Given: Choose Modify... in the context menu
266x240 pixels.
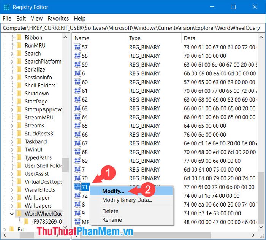Looking at the screenshot, I should [x=131, y=191].
